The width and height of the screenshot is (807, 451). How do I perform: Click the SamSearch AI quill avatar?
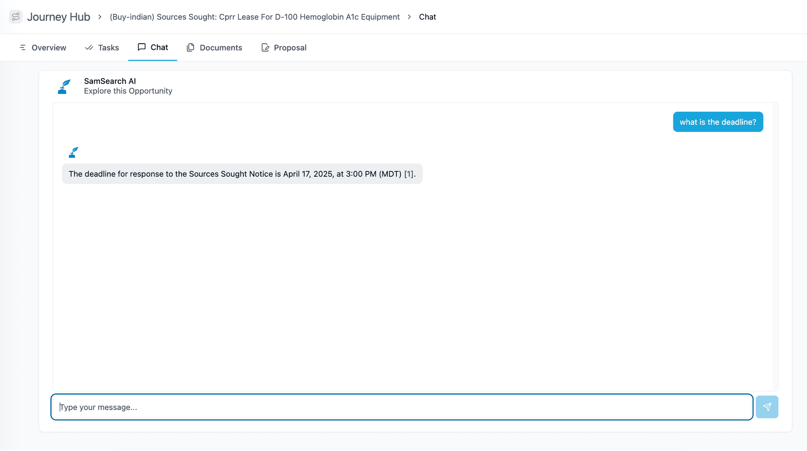pyautogui.click(x=64, y=87)
